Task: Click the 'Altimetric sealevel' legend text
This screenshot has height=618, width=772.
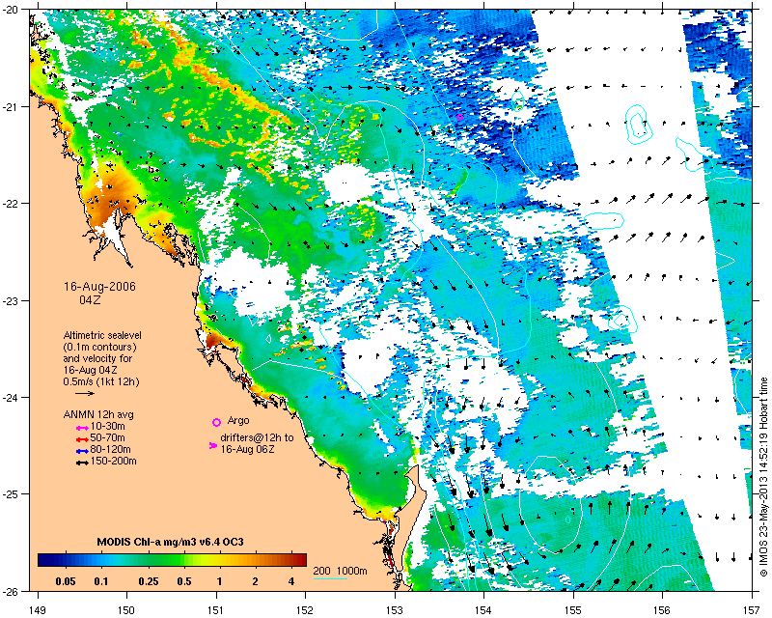Action: click(102, 335)
